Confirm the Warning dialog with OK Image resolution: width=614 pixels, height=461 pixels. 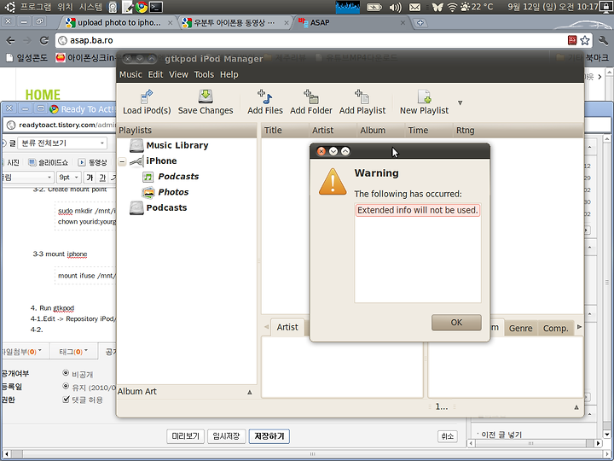click(456, 323)
